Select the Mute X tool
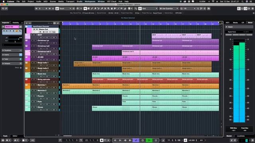Viewport: 255px width, 143px height. click(105, 8)
